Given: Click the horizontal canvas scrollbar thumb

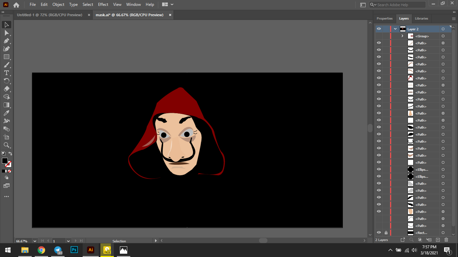Looking at the screenshot, I should pos(263,241).
